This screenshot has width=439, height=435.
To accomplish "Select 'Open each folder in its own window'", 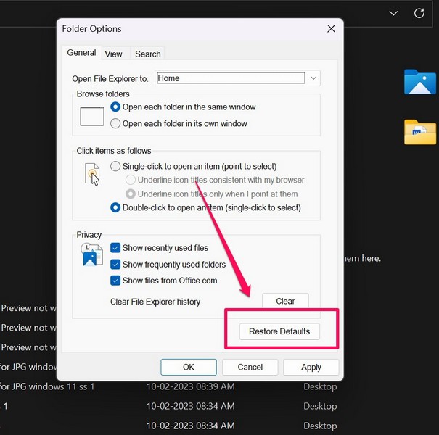I will click(x=115, y=124).
